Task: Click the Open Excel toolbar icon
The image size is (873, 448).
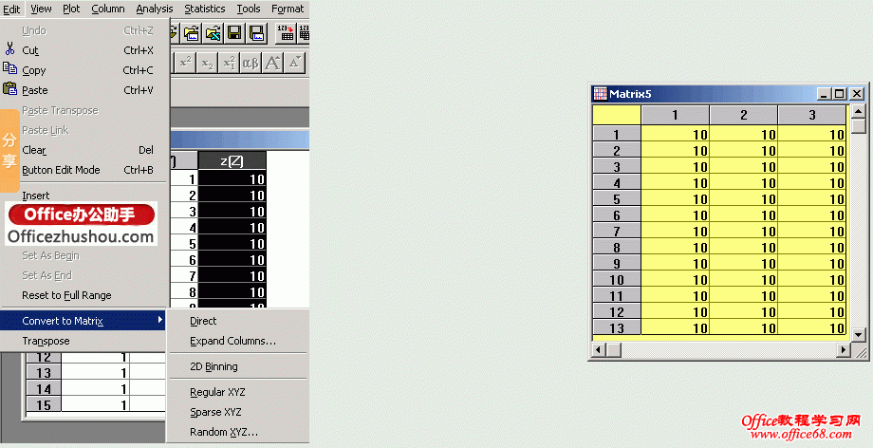Action: pos(214,32)
